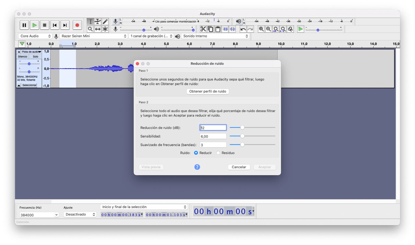The height and width of the screenshot is (245, 415).
Task: Click the timeline options green triangle
Action: click(x=22, y=44)
